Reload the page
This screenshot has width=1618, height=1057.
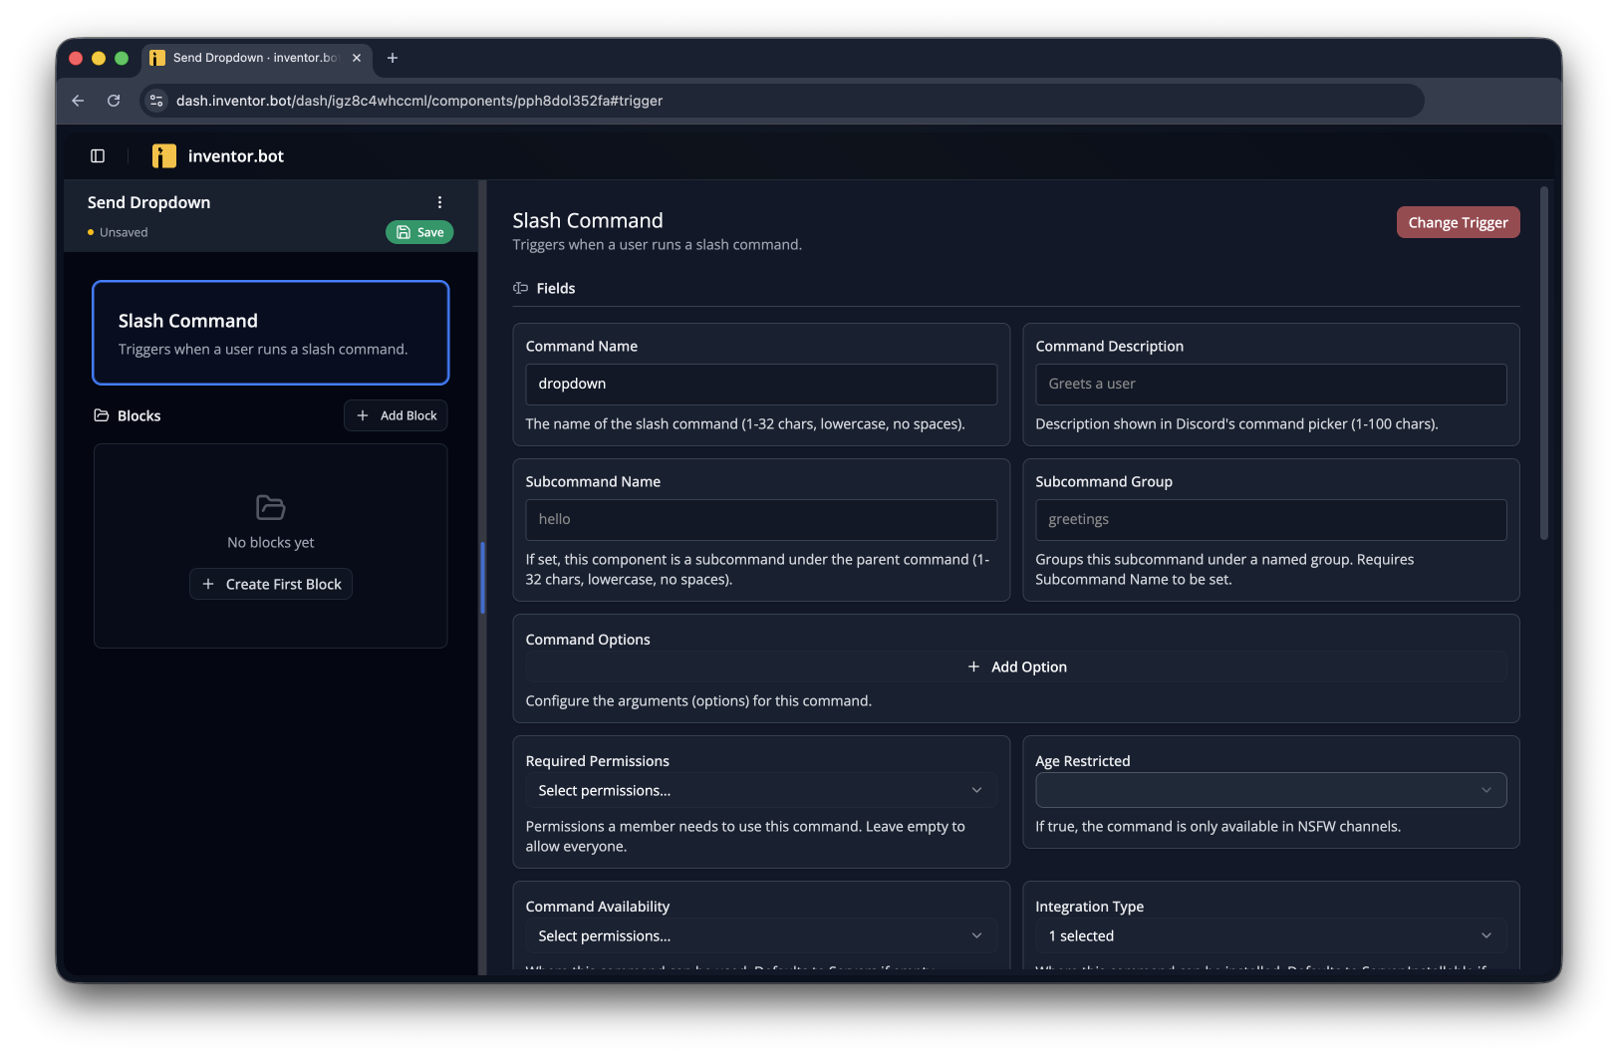[x=114, y=101]
